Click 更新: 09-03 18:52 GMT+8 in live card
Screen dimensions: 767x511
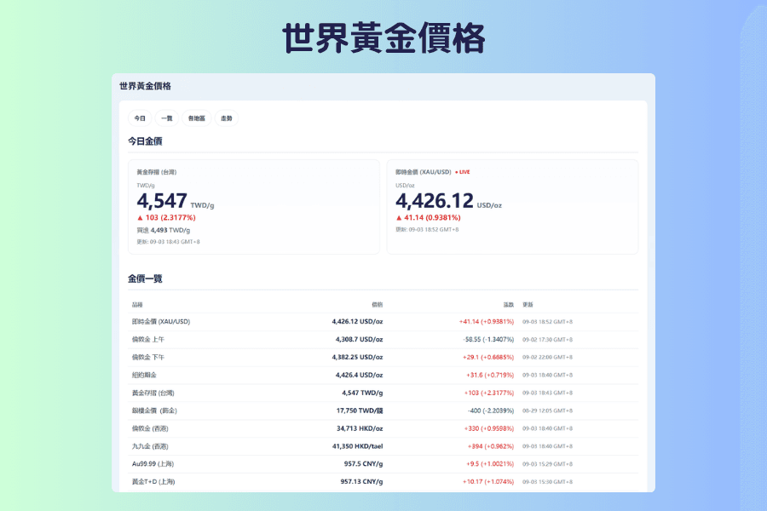pyautogui.click(x=427, y=230)
